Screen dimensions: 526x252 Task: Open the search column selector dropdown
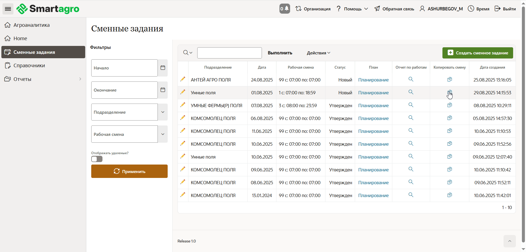tap(188, 53)
